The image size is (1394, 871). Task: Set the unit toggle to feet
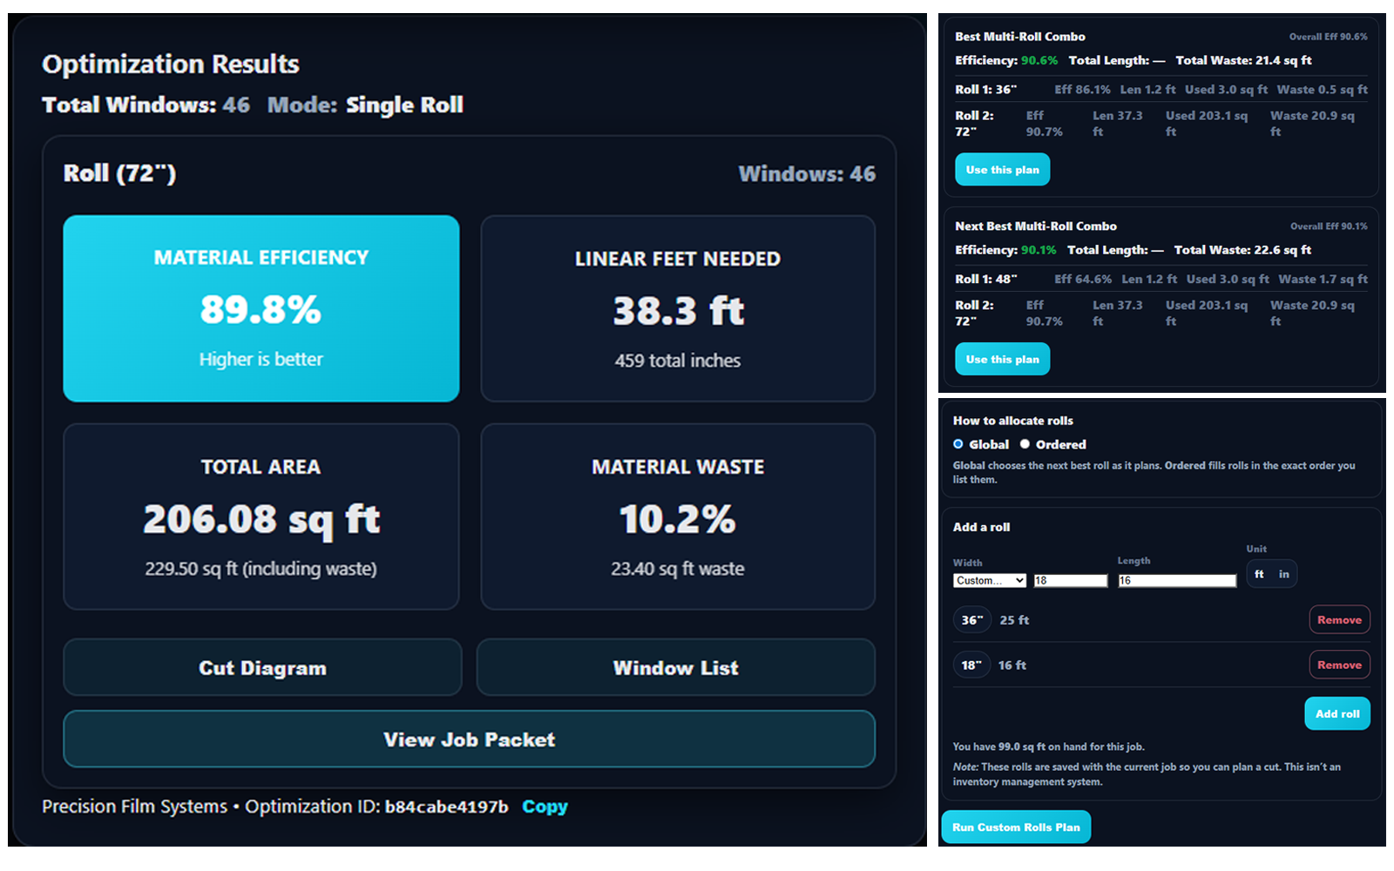[1259, 573]
